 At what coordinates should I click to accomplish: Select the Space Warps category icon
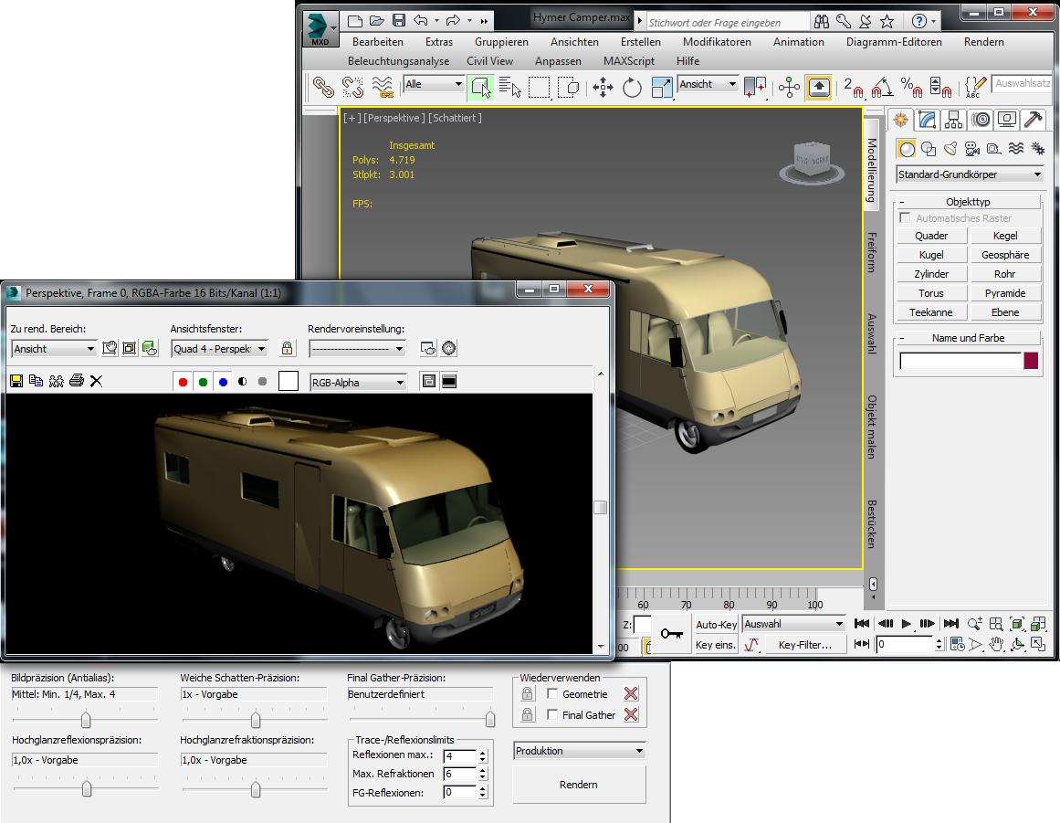1015,149
